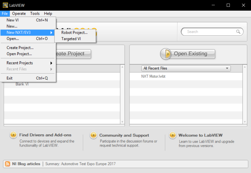Open the Help menu
251x173 pixels.
tap(48, 13)
